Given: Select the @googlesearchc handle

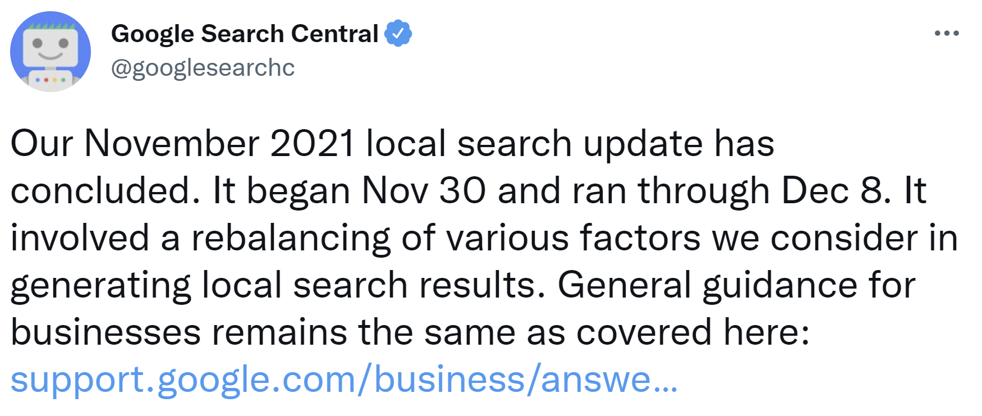Looking at the screenshot, I should (x=202, y=68).
